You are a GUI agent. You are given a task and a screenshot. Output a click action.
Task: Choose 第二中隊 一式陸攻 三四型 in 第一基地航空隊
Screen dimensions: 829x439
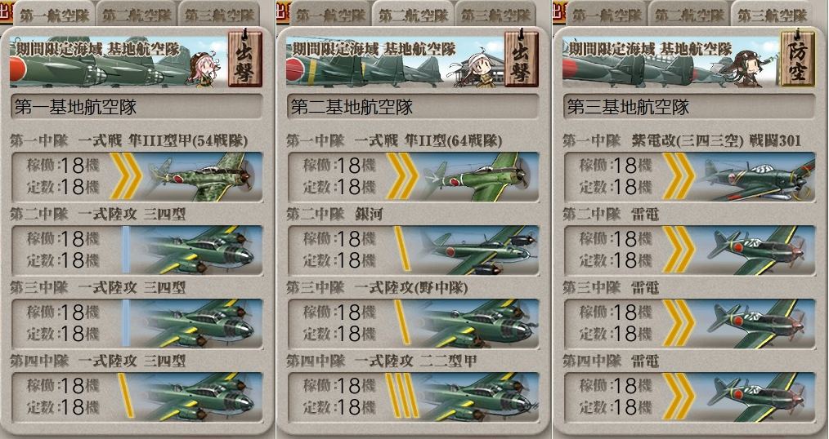click(x=137, y=251)
